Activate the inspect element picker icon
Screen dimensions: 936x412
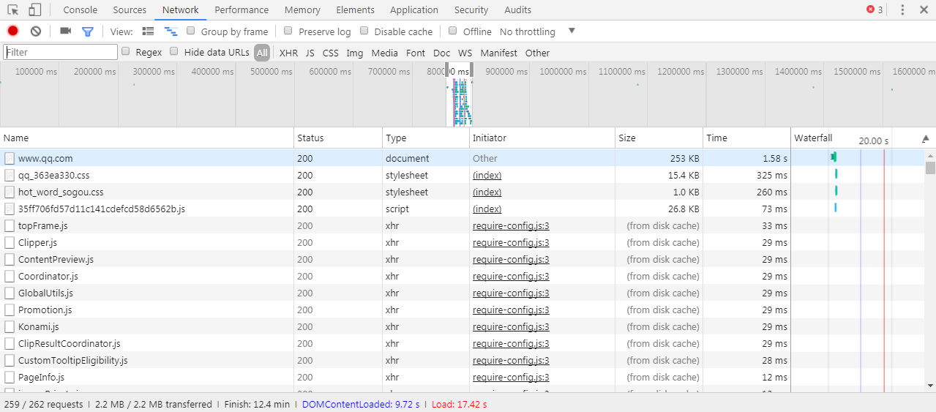point(12,10)
